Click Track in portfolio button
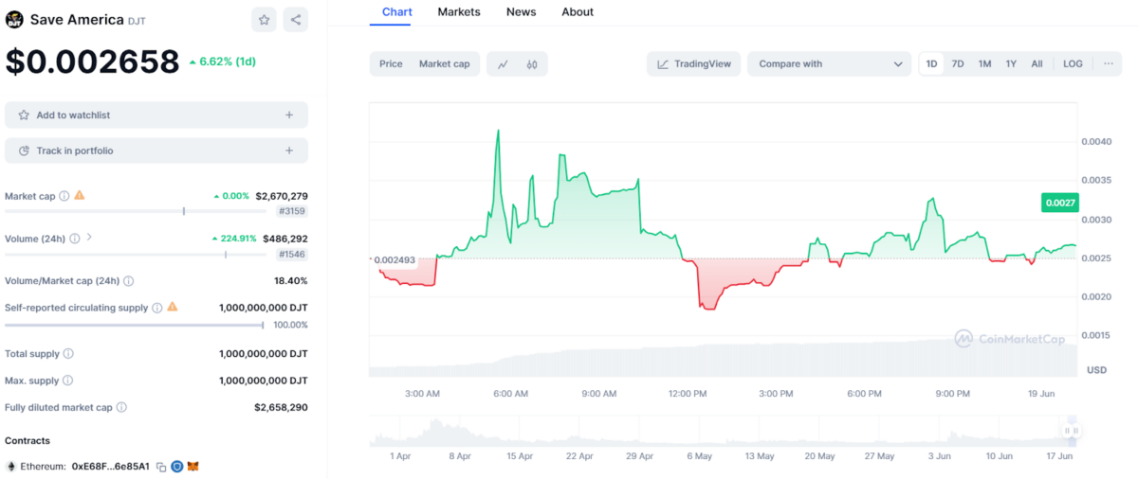The width and height of the screenshot is (1138, 479). coord(156,151)
